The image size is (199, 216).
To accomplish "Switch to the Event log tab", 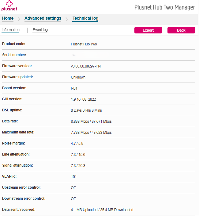I will (x=40, y=30).
